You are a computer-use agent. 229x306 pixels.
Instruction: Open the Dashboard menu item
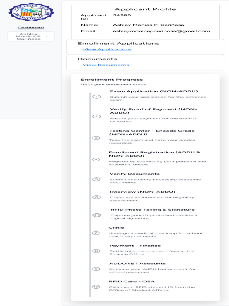[x=31, y=27]
